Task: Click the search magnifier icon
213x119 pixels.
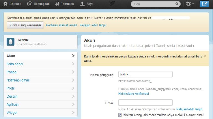Action: (x=177, y=4)
